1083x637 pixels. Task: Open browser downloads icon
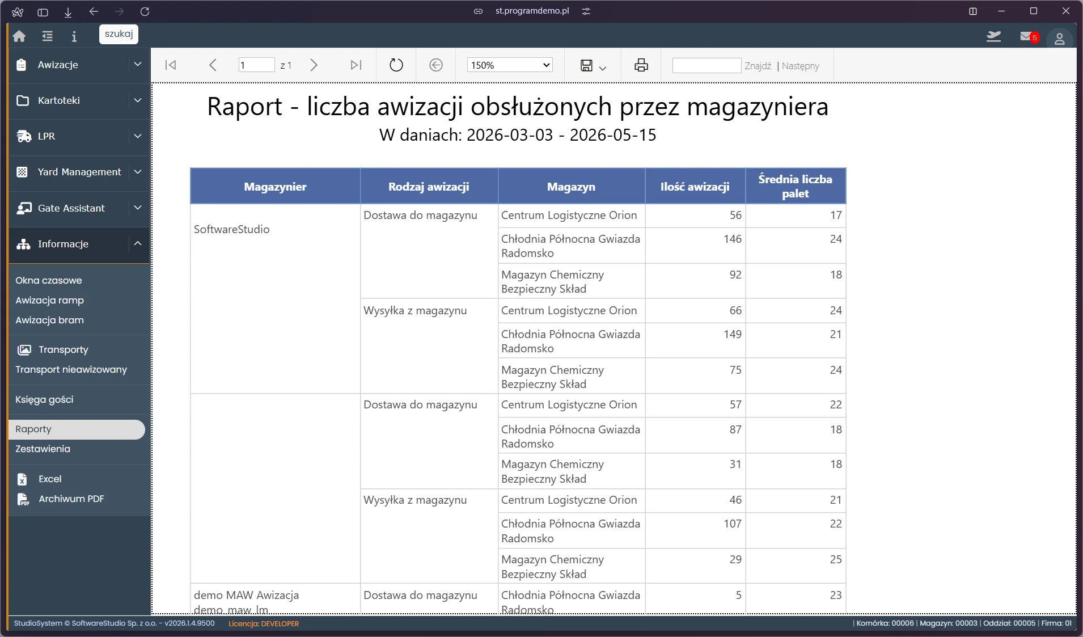(x=68, y=11)
